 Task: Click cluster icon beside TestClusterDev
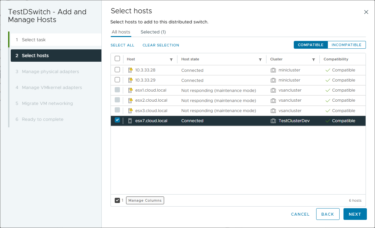(x=273, y=121)
